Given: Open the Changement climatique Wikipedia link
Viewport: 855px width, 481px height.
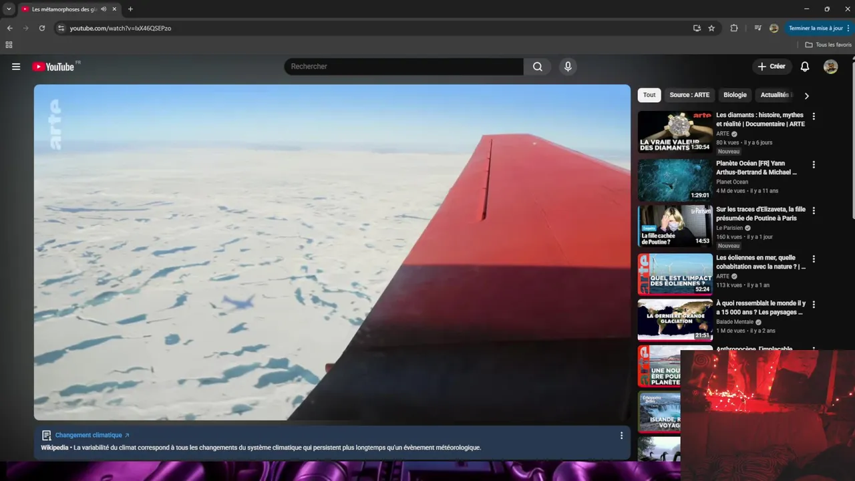Looking at the screenshot, I should (92, 435).
